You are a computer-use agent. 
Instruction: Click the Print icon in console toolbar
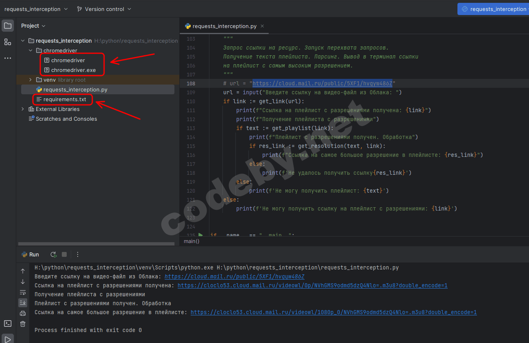click(x=23, y=313)
